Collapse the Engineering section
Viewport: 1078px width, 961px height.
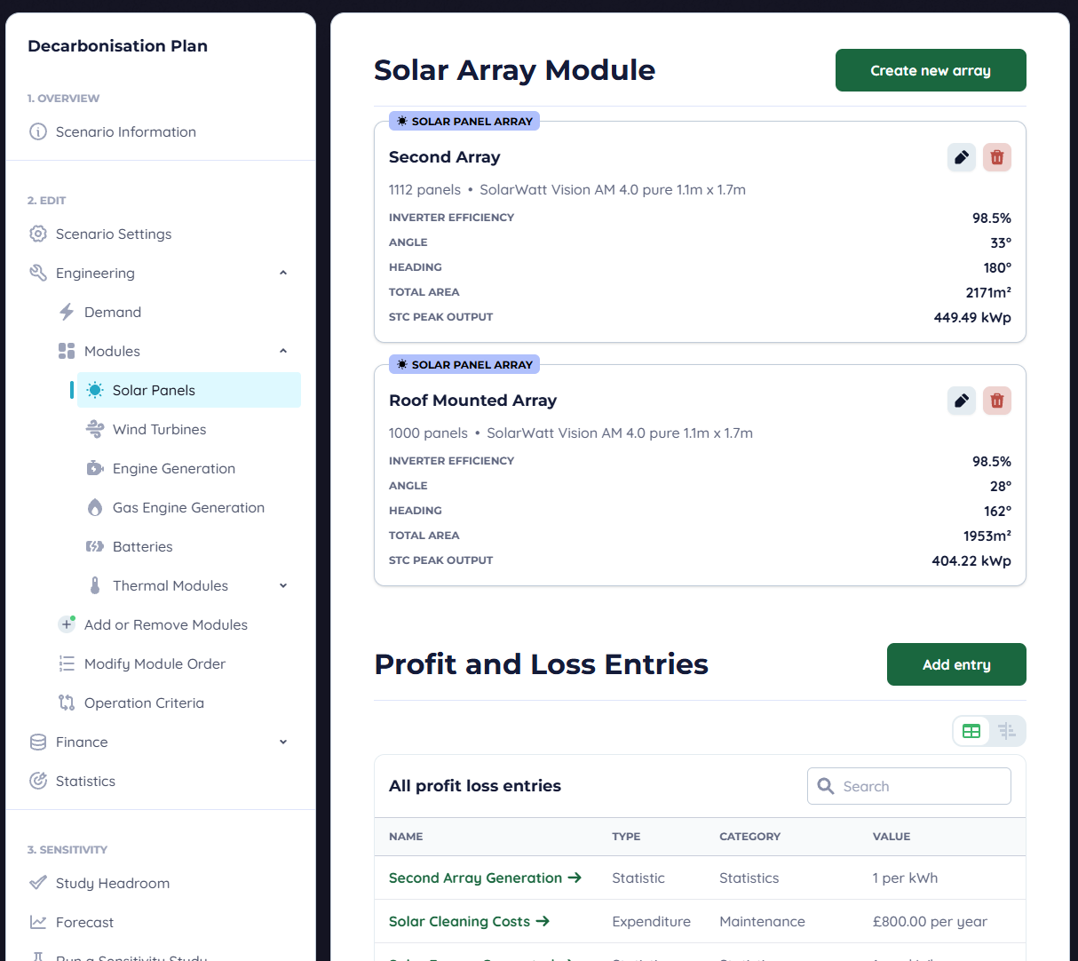(x=282, y=273)
